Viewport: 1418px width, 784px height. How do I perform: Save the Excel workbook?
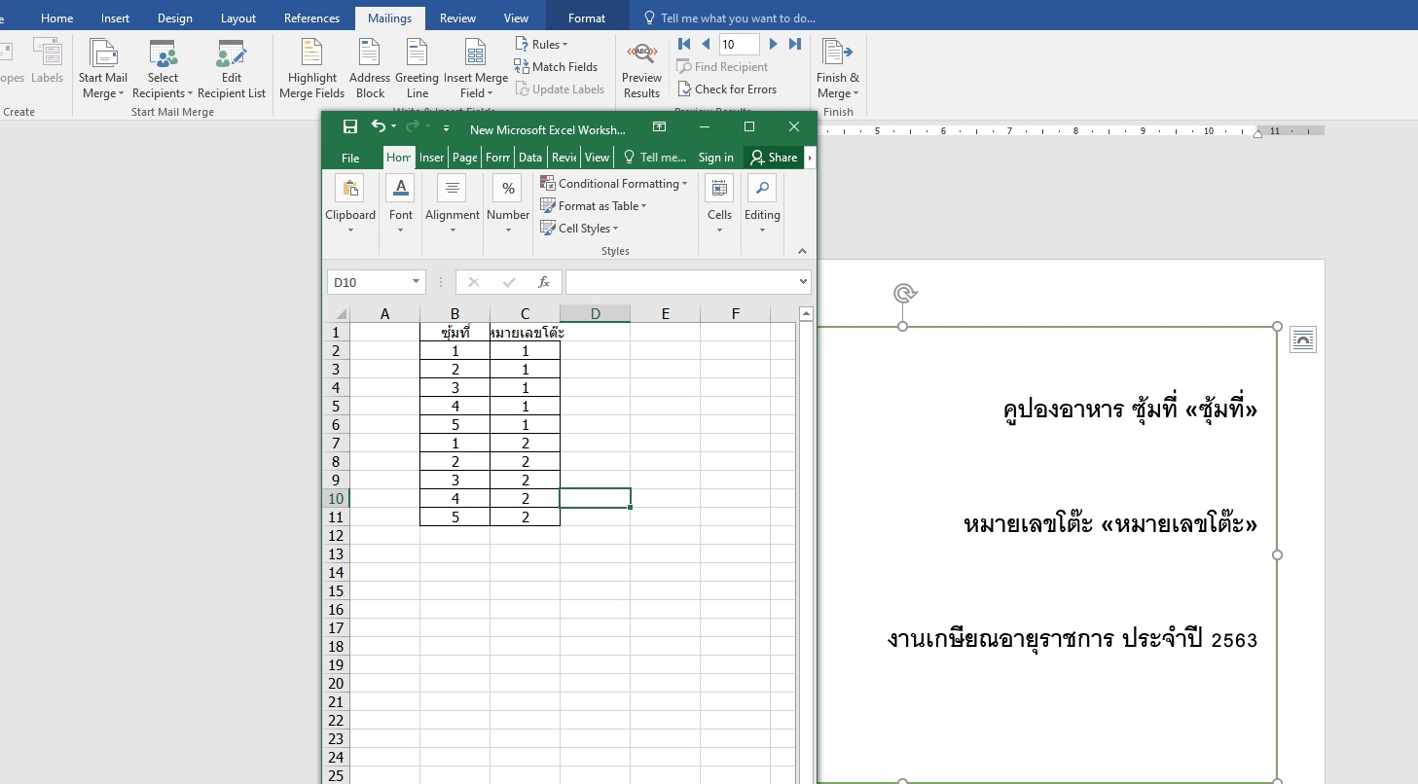pyautogui.click(x=350, y=126)
